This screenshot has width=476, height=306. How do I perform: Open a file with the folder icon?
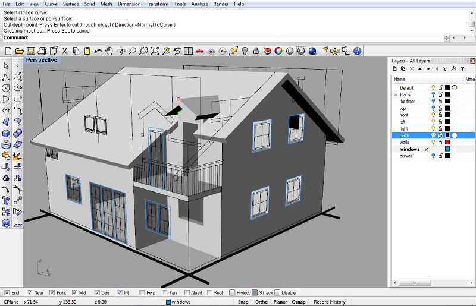(20, 51)
